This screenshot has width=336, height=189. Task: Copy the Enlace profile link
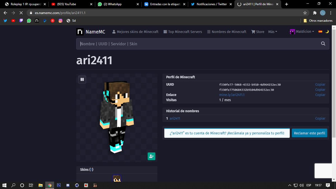pos(320,95)
